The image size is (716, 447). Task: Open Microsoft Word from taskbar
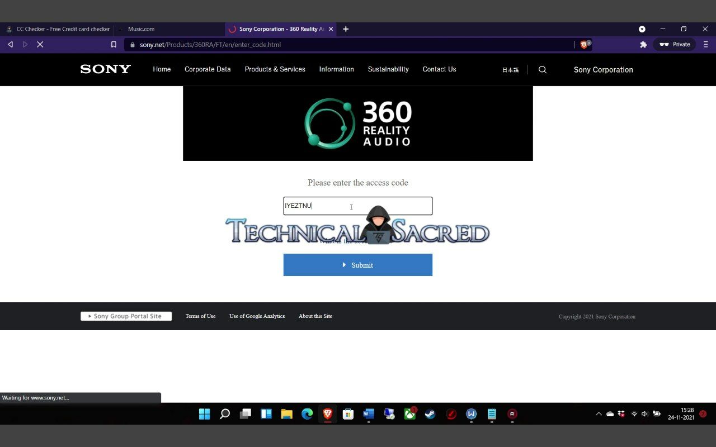(369, 414)
